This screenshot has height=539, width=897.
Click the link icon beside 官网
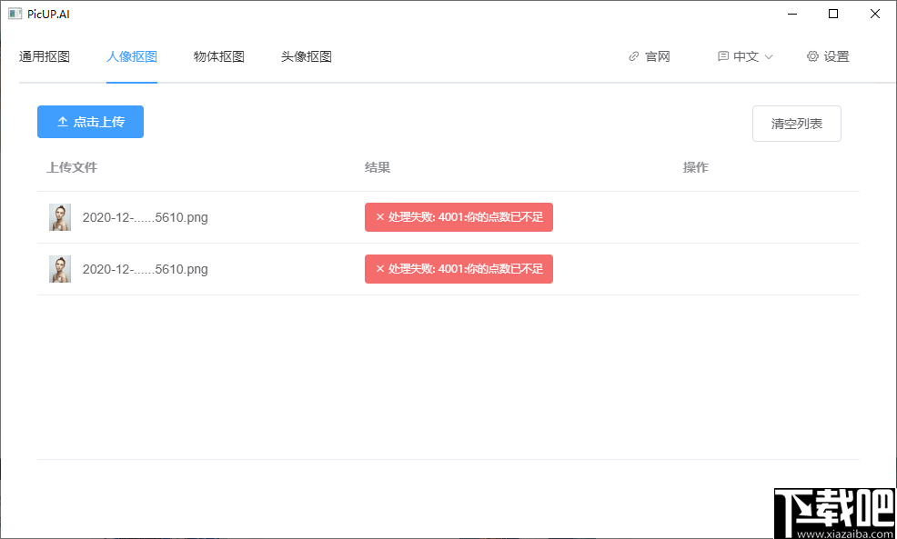click(632, 55)
